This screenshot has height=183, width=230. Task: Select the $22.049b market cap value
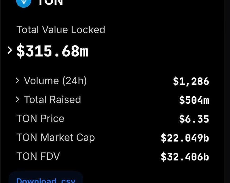185,138
